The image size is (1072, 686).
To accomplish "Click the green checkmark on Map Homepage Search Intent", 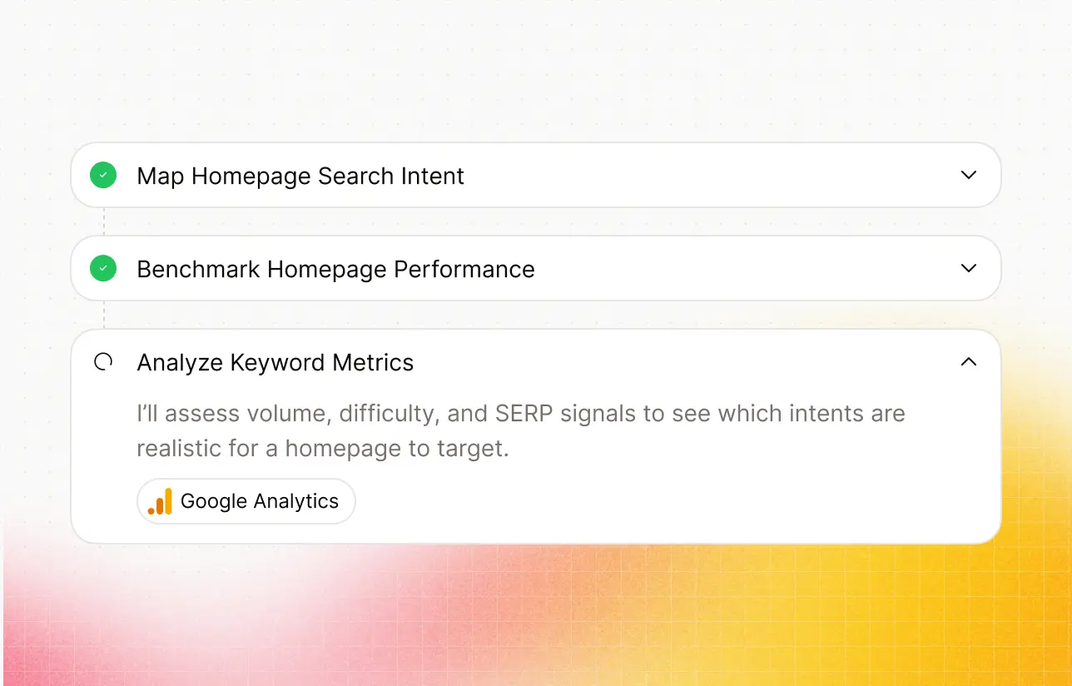I will click(x=103, y=175).
